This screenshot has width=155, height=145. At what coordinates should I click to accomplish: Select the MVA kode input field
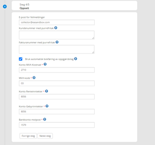point(57,83)
